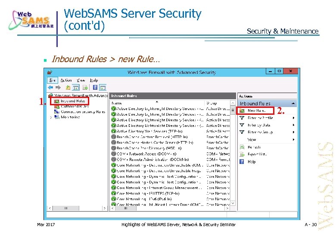
Task: Select Active Directory Web Services (TCP-In) rule
Action: pyautogui.click(x=149, y=131)
